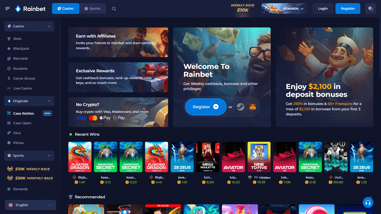The height and width of the screenshot is (214, 381).
Task: Sign in with Steam icon
Action: [240, 107]
